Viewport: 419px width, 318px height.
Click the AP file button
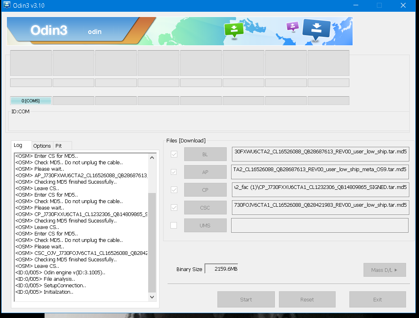click(205, 172)
